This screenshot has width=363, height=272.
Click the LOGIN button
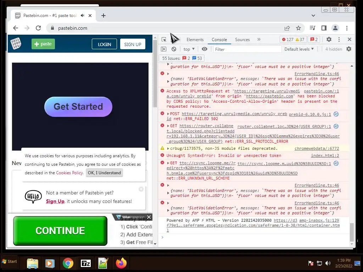point(104,44)
